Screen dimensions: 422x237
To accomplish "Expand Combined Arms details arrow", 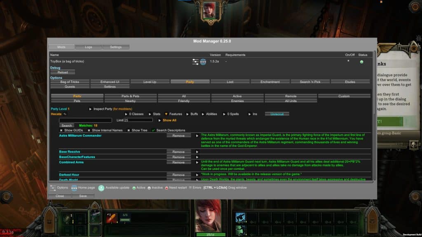I will click(x=197, y=163).
